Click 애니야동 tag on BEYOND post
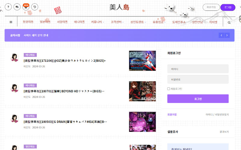Screen dimensions: 241x150 30,85
